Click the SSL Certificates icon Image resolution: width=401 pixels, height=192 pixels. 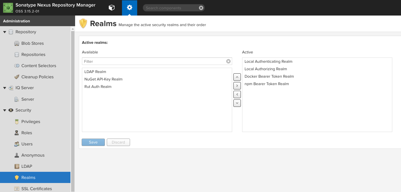pos(17,189)
